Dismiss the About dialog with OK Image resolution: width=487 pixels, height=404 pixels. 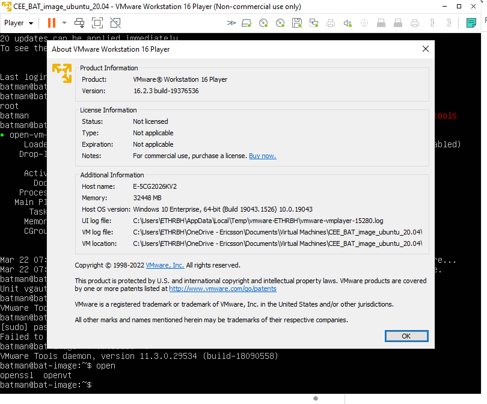406,336
